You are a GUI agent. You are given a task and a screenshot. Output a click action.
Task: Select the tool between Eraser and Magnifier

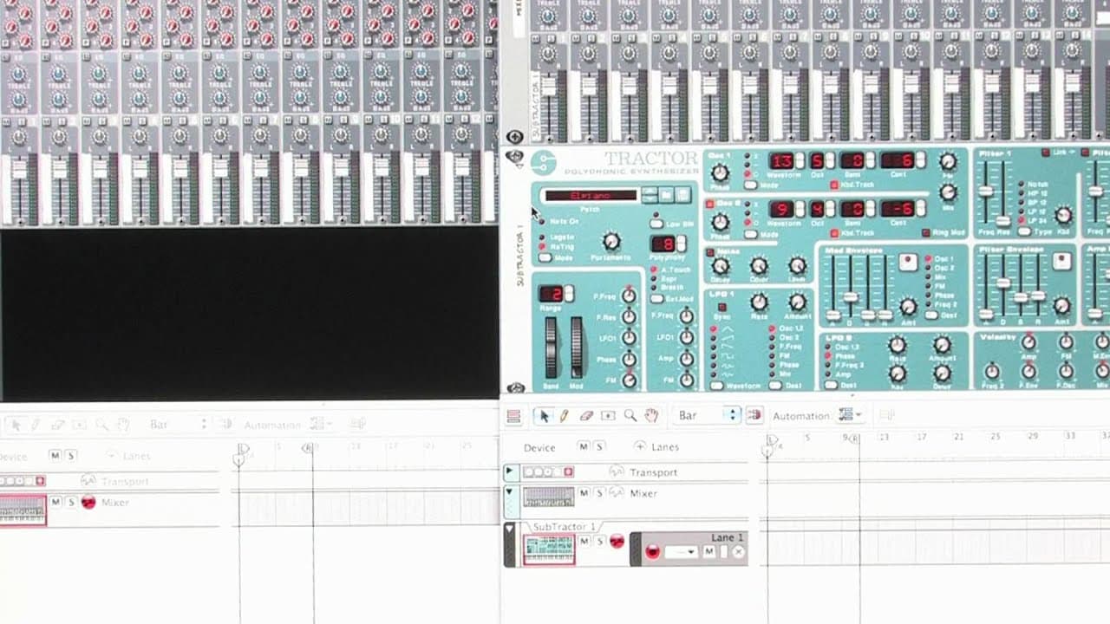pos(608,416)
